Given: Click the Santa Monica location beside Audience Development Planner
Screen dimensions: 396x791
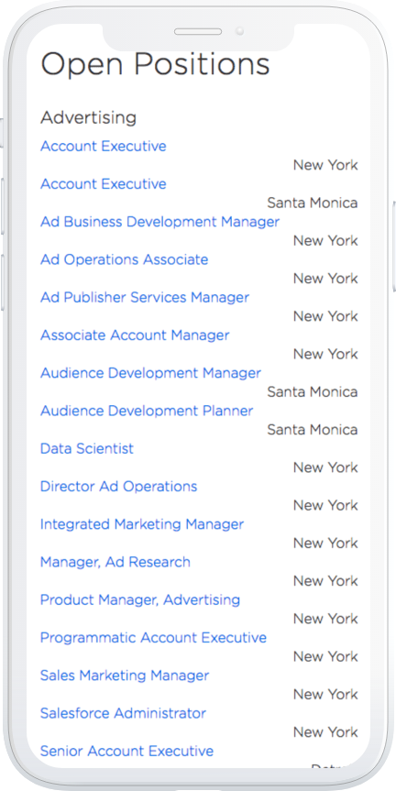Looking at the screenshot, I should (x=313, y=430).
